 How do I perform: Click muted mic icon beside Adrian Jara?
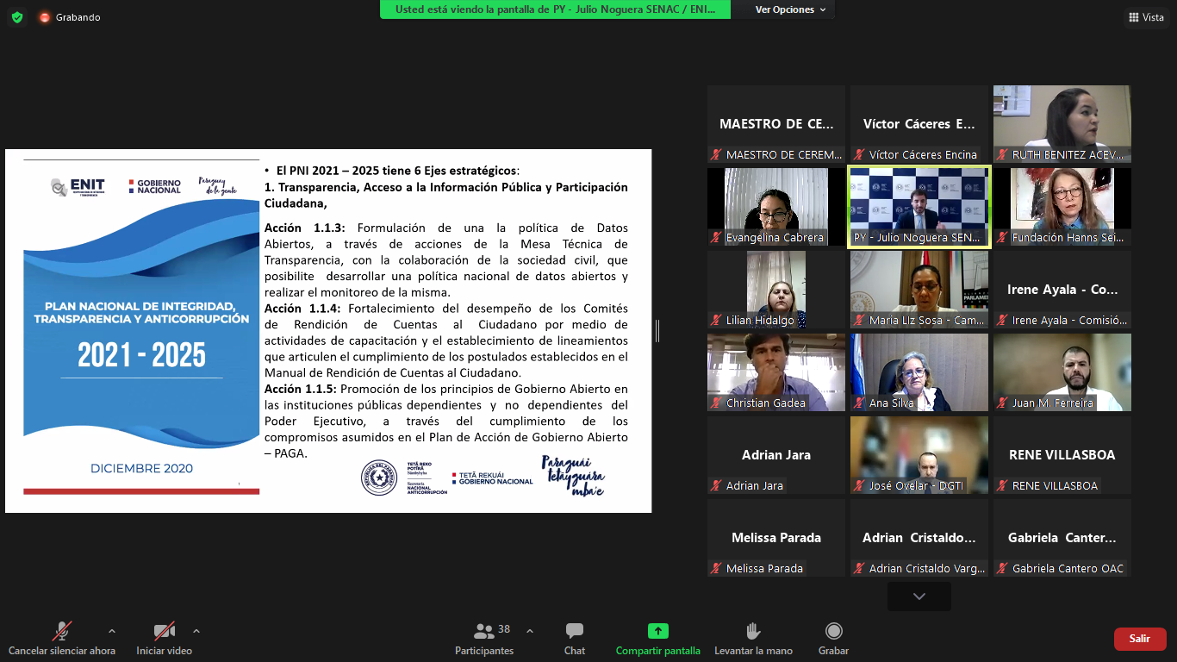pyautogui.click(x=716, y=486)
